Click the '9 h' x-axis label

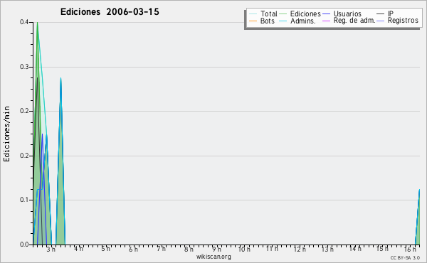coord(217,249)
